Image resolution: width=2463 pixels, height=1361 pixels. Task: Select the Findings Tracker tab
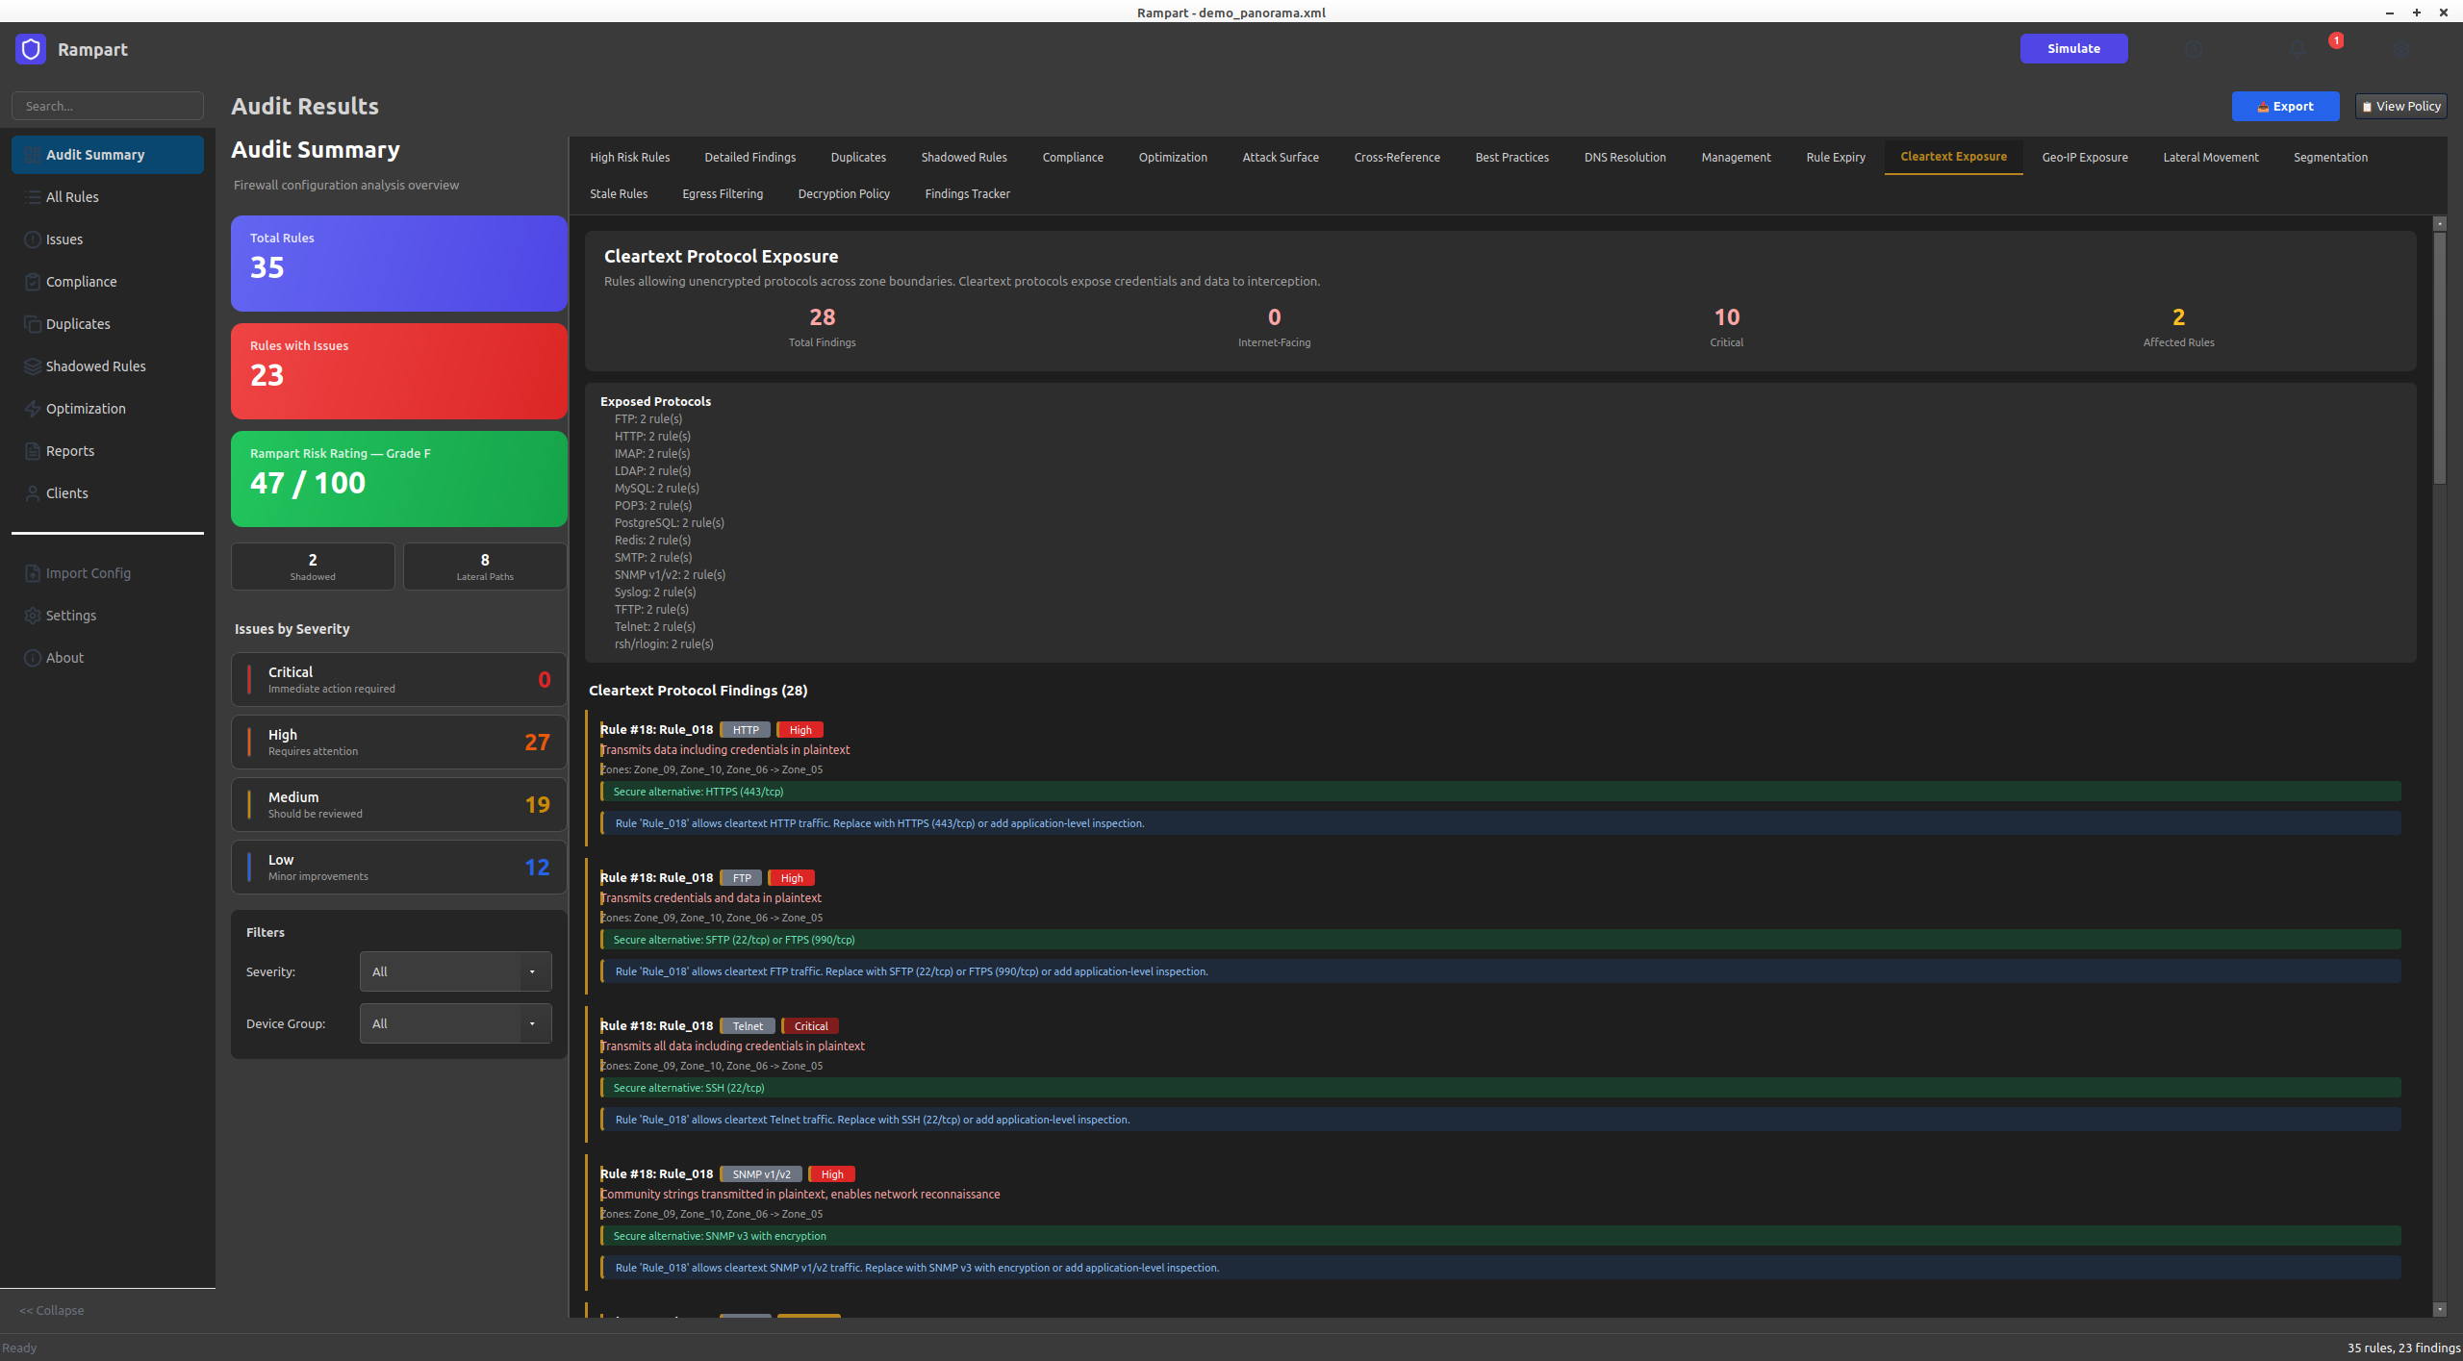click(967, 193)
